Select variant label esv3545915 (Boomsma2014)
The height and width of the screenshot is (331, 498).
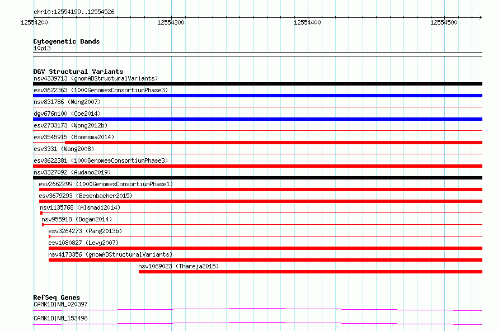pyautogui.click(x=74, y=137)
